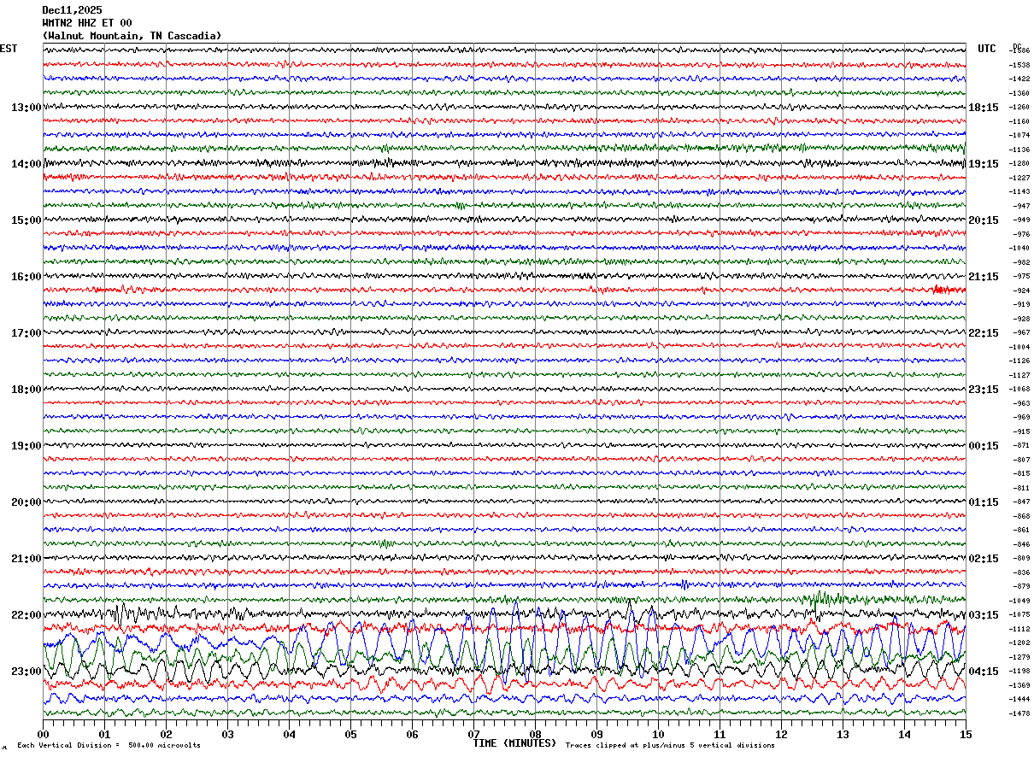Click the 16:00 EST time label
Image resolution: width=1034 pixels, height=757 pixels.
click(26, 277)
